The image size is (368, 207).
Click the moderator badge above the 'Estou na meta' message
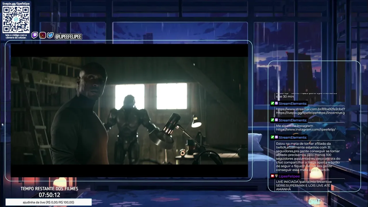tap(272, 137)
